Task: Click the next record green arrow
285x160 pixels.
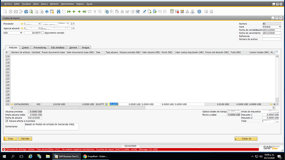Action: [79, 12]
